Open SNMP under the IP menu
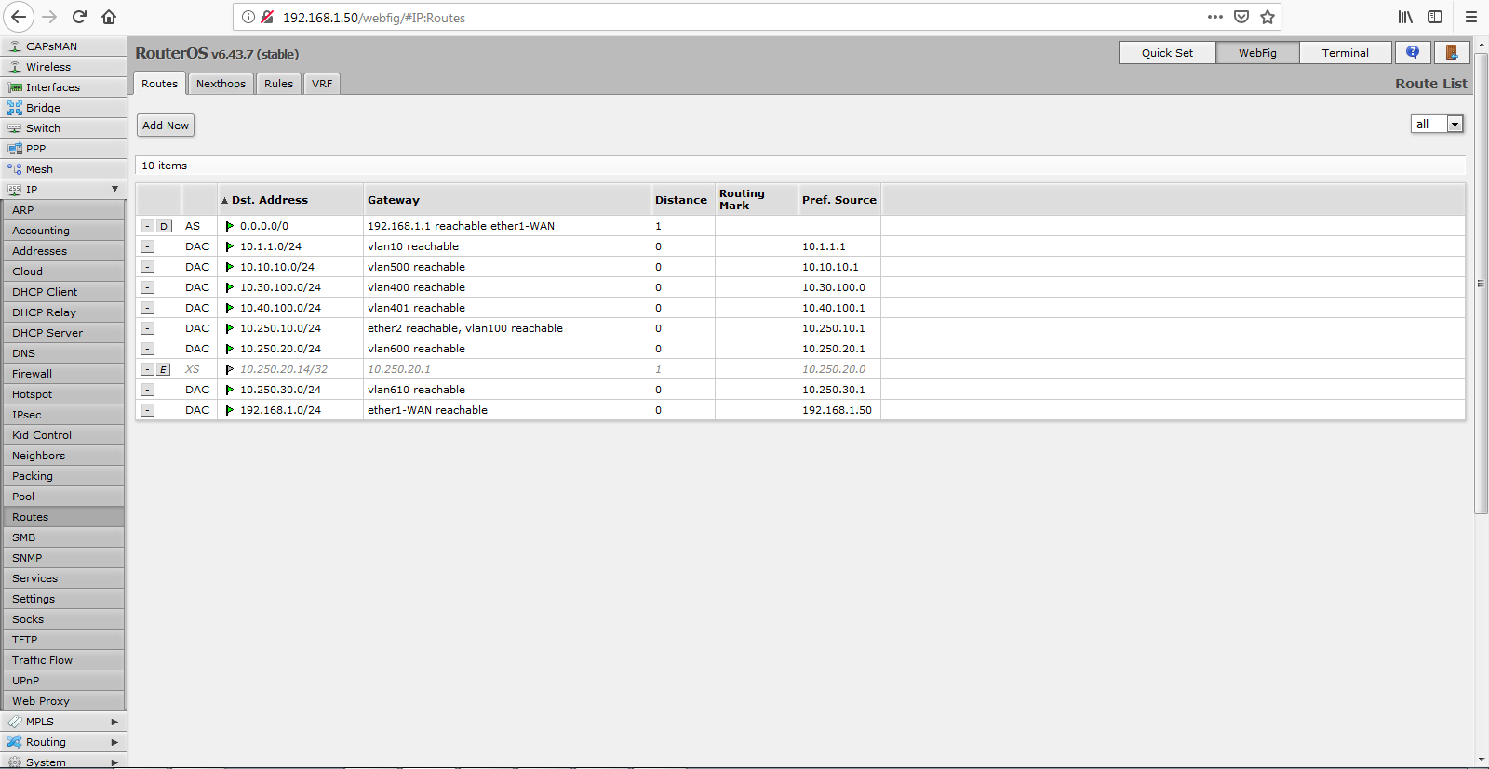The width and height of the screenshot is (1489, 769). (63, 558)
